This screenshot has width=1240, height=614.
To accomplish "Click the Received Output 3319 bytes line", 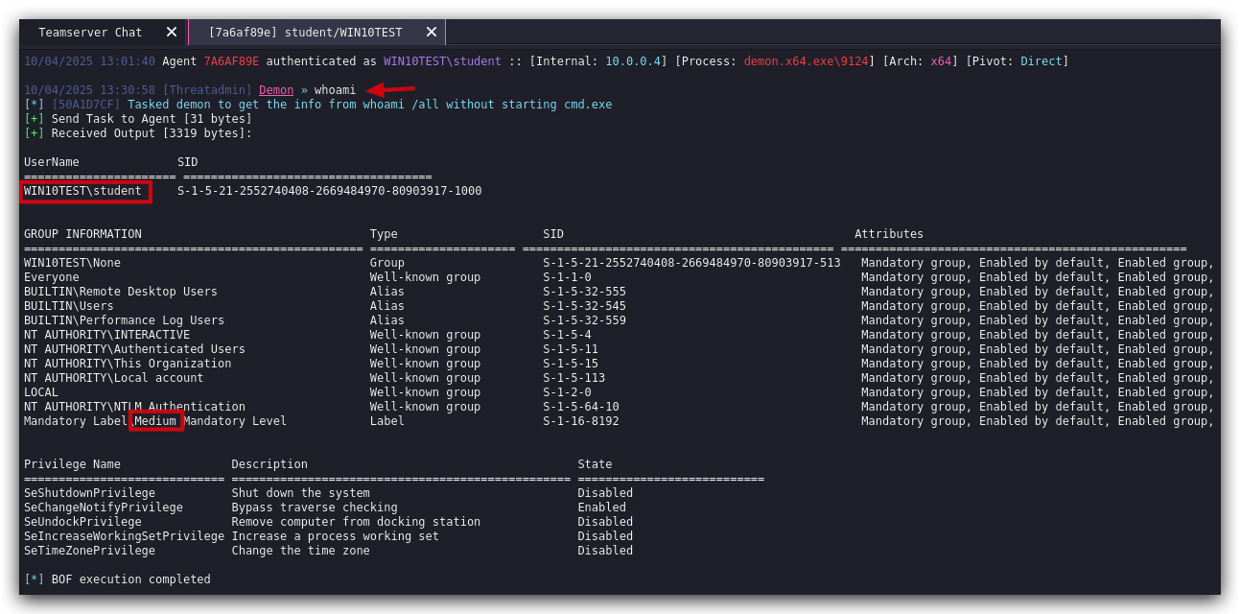I will (x=138, y=133).
